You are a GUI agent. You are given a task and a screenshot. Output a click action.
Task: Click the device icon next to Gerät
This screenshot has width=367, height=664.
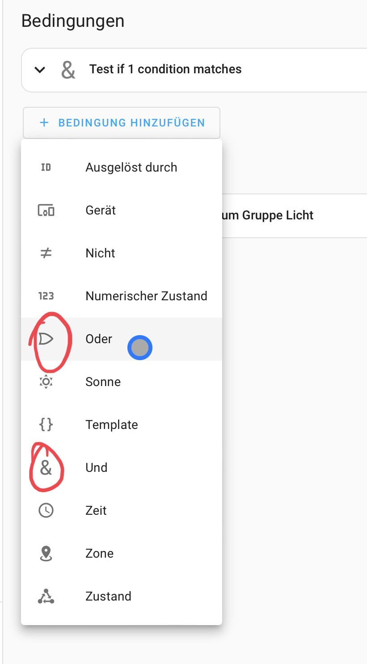tap(46, 210)
